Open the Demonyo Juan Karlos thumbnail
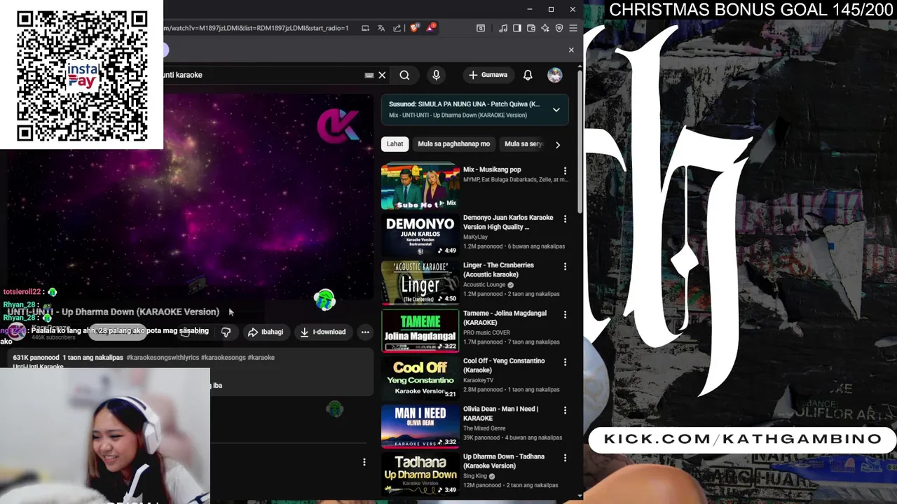This screenshot has width=897, height=504. (x=420, y=234)
